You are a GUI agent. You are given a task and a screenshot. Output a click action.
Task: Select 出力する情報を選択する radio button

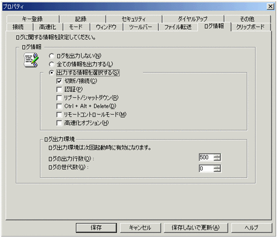52,73
